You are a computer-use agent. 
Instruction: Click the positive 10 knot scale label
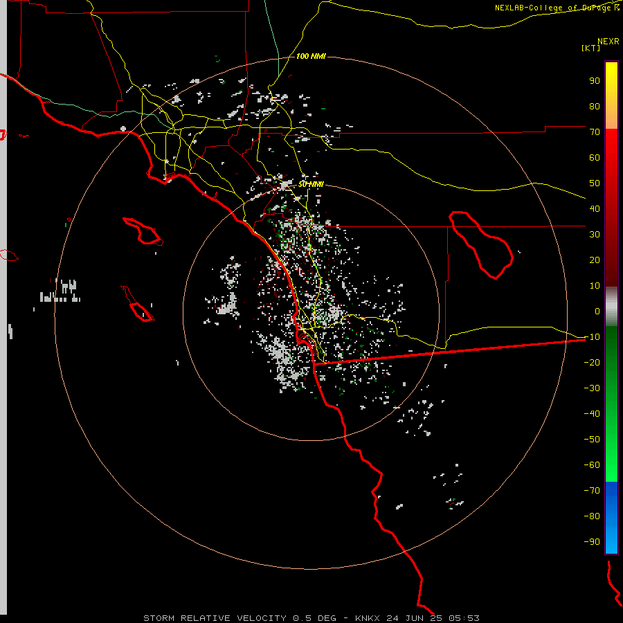point(595,286)
